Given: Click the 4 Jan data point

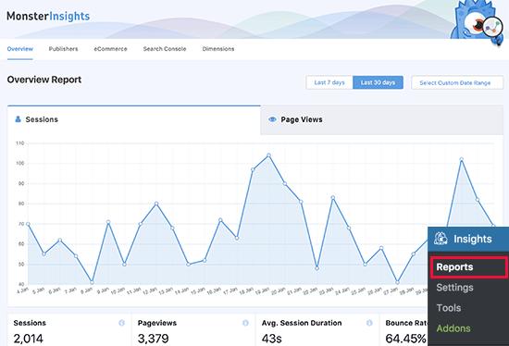Looking at the screenshot, I should [x=28, y=224].
